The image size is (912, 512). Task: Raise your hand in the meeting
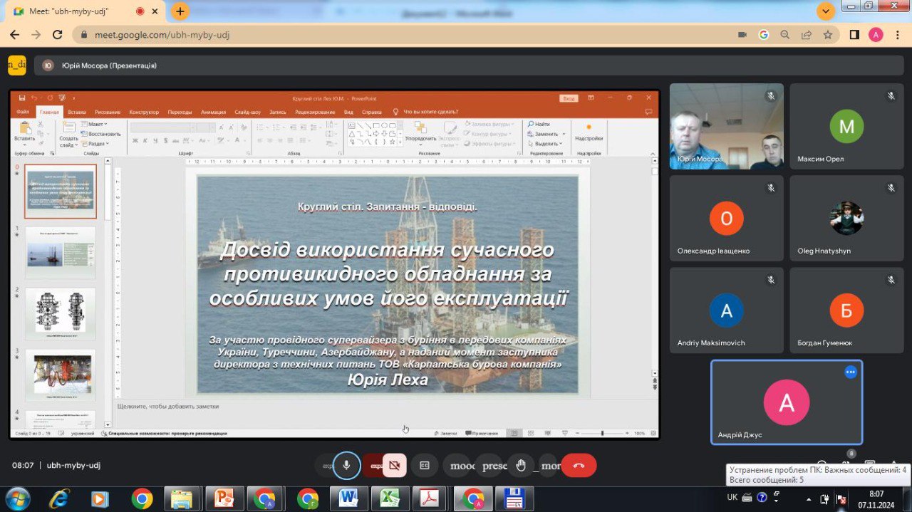point(521,465)
